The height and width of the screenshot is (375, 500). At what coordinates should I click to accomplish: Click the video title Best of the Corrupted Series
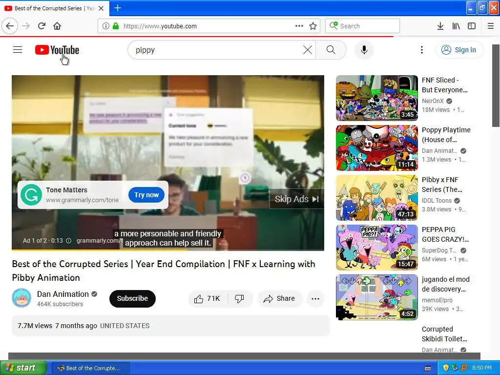point(164,271)
